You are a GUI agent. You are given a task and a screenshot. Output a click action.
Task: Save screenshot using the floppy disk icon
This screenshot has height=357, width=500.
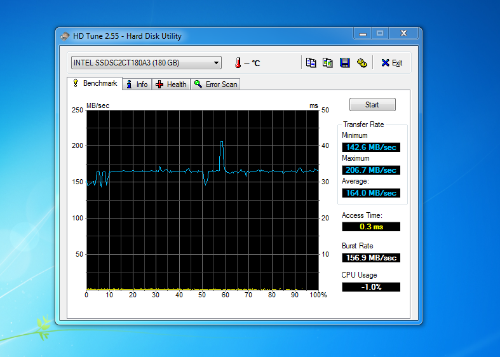click(x=345, y=62)
